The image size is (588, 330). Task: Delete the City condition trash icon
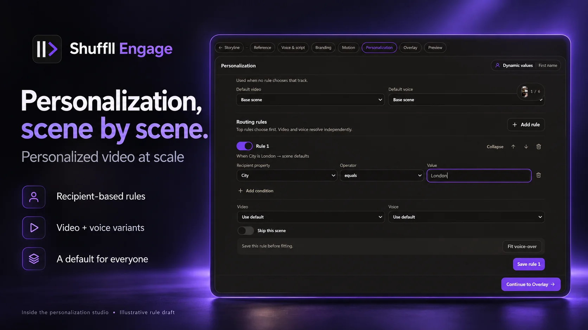(x=538, y=175)
